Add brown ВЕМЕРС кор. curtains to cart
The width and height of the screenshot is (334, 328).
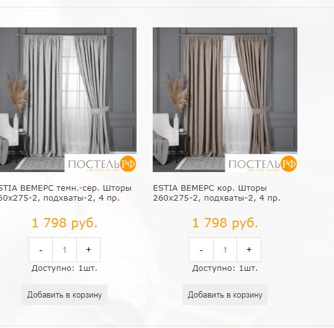[225, 294]
